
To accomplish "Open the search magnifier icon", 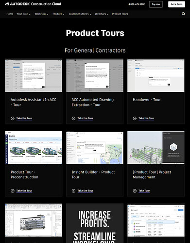I will pyautogui.click(x=183, y=14).
